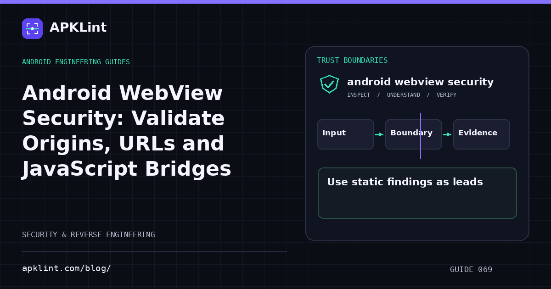Click the 'Use static findings as leads' panel
Image resolution: width=551 pixels, height=289 pixels.
coord(417,193)
